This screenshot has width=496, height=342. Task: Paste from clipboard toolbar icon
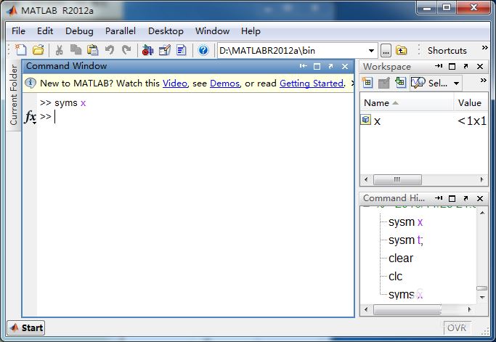pos(93,50)
